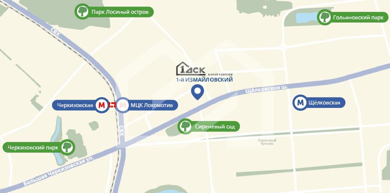Click the Парк Лосиный остров tree icon
The width and height of the screenshot is (390, 193).
[x=82, y=12]
